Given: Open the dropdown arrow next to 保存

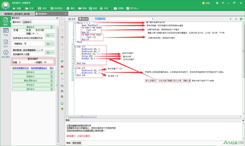Looking at the screenshot, I should (48, 8).
